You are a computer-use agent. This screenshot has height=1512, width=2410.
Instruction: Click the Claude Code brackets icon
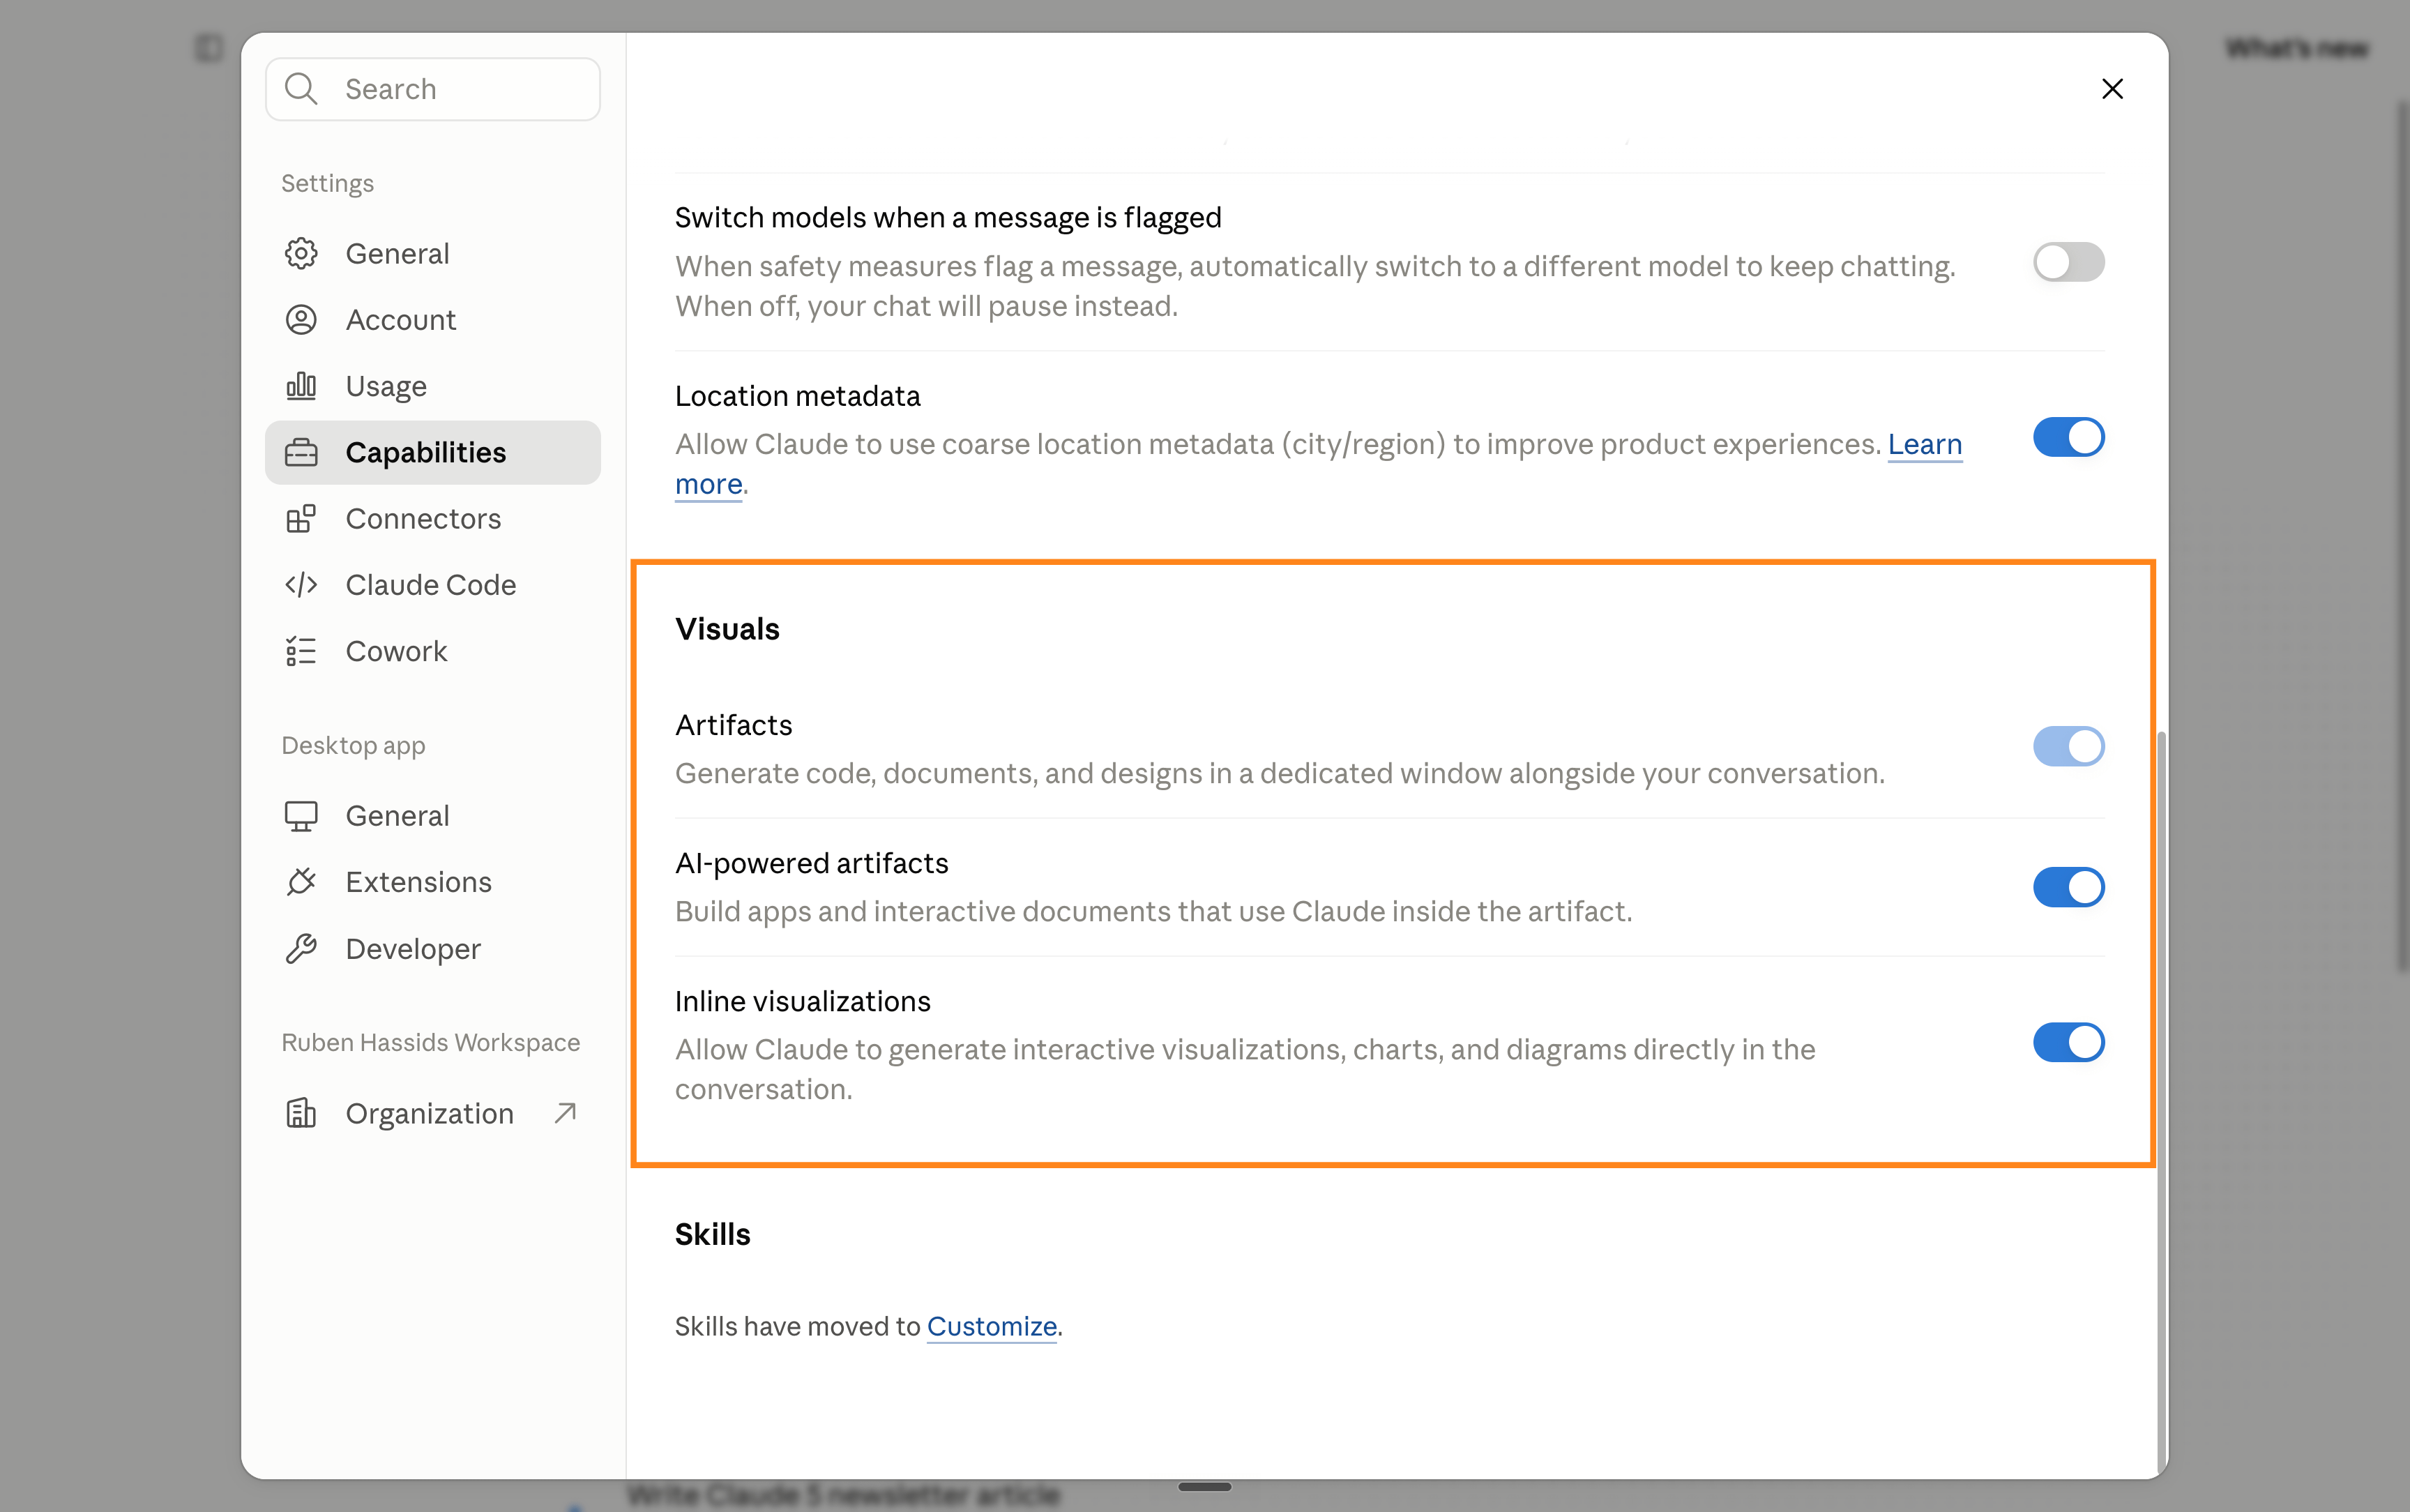pos(301,585)
